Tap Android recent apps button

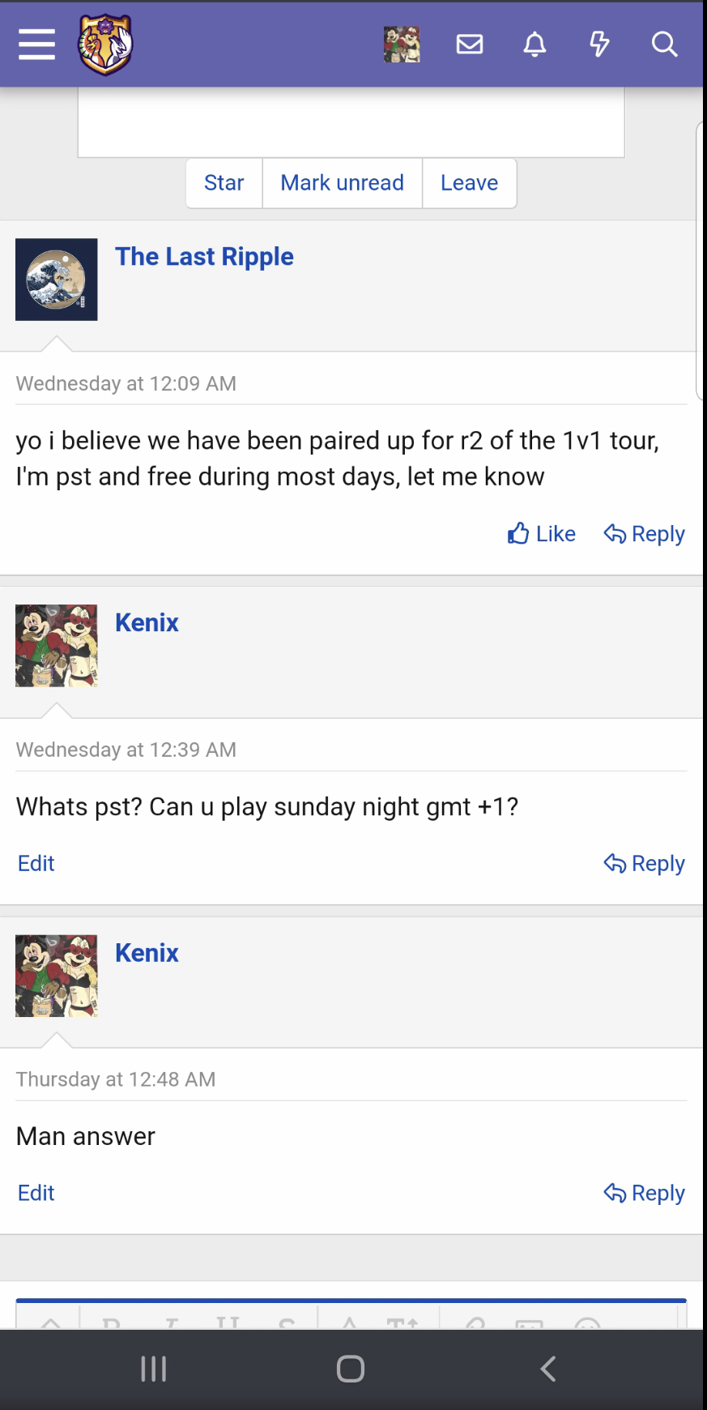point(154,1369)
